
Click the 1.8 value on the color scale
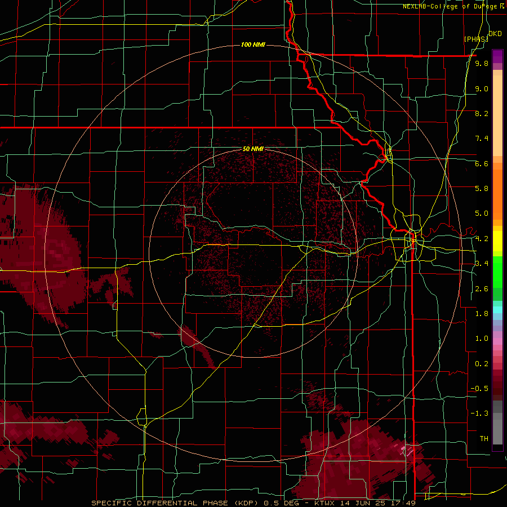482,314
